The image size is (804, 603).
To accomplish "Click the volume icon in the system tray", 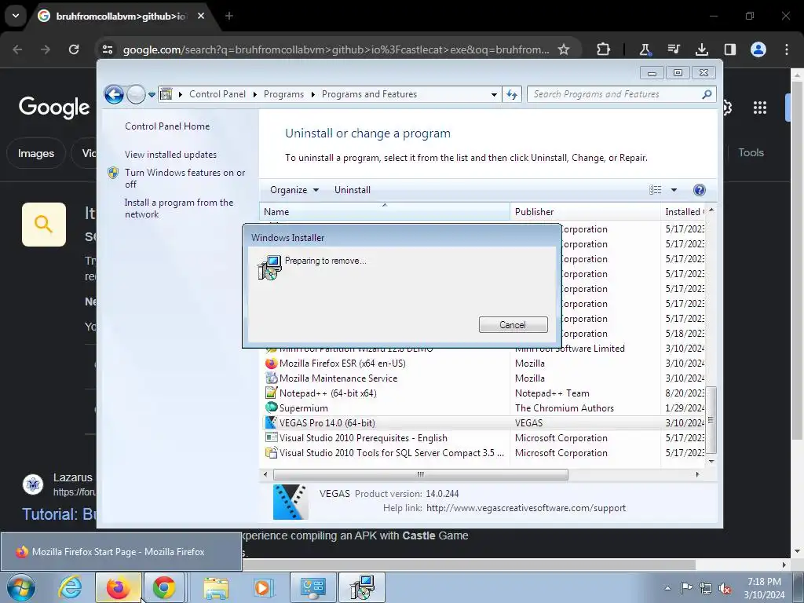I will 725,589.
